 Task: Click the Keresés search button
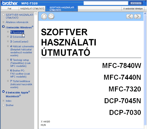point(136,3)
